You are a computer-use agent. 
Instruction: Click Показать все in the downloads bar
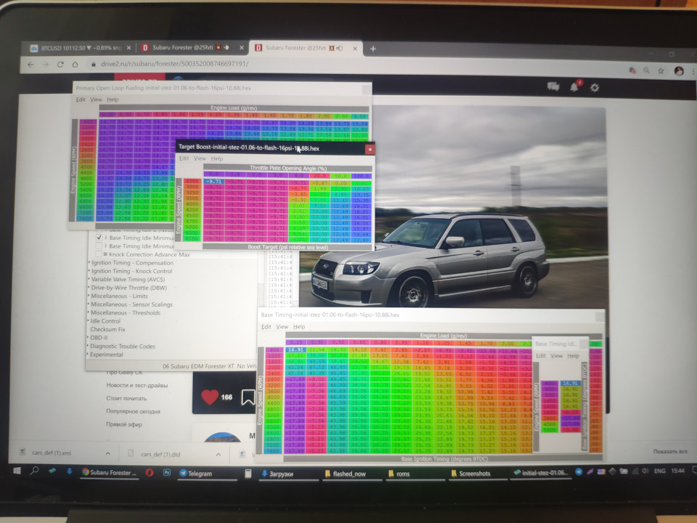click(670, 451)
